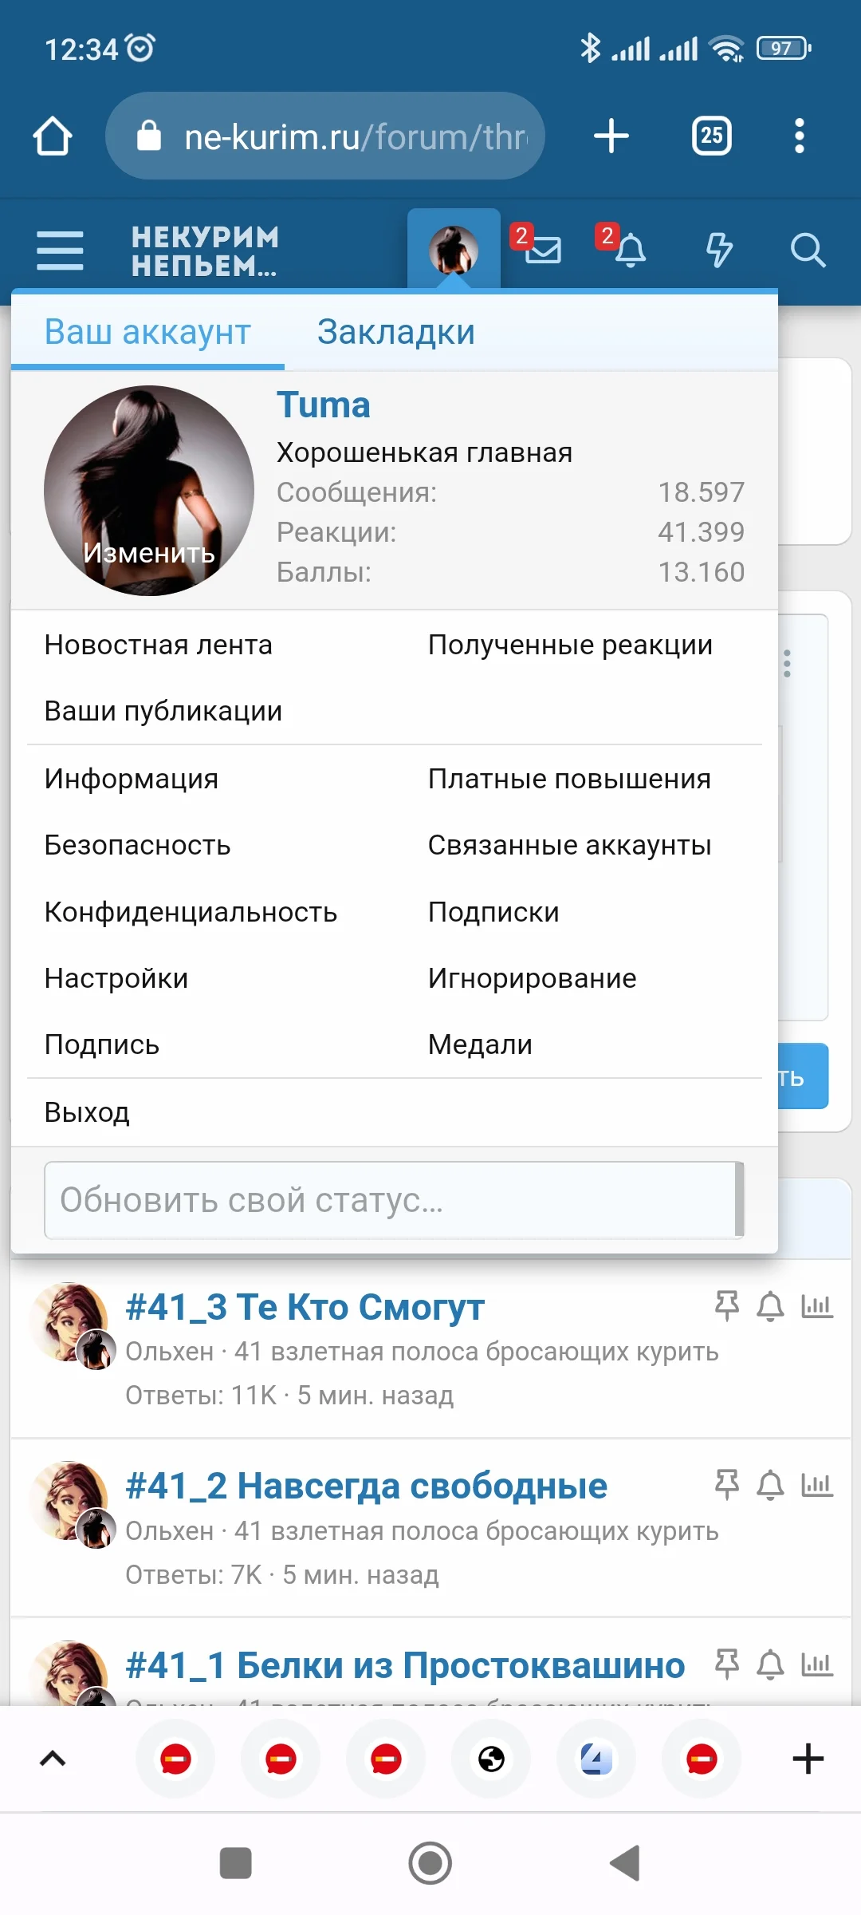This screenshot has width=861, height=1915.
Task: Click the poll chart icon on #41_3 thread
Action: tap(817, 1306)
